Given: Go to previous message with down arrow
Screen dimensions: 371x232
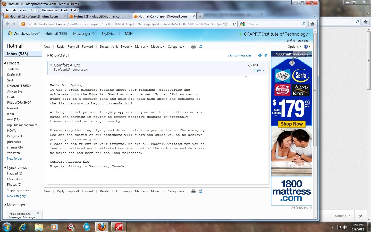Looking at the screenshot, I should 260,55.
